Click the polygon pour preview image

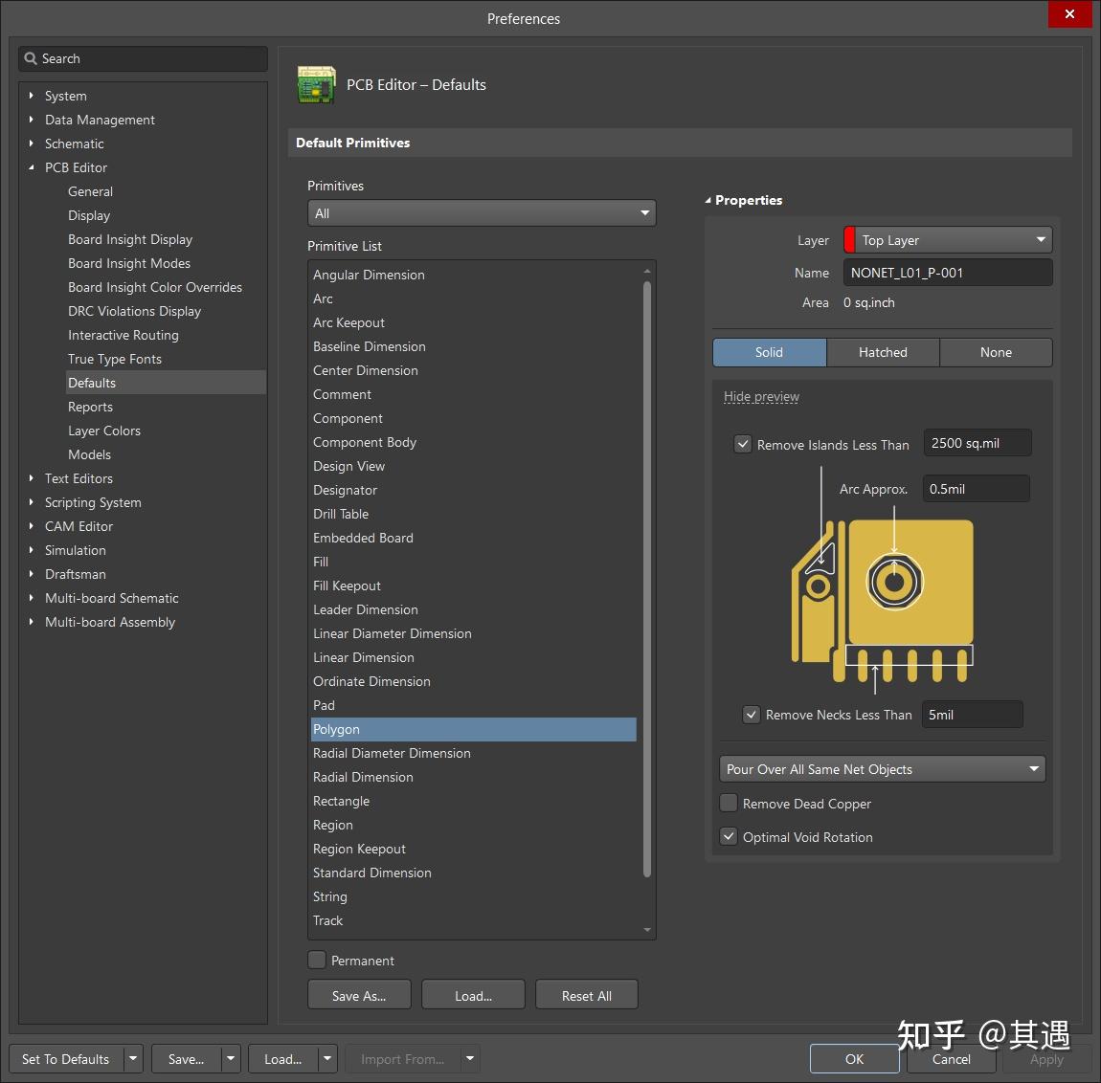(x=883, y=601)
